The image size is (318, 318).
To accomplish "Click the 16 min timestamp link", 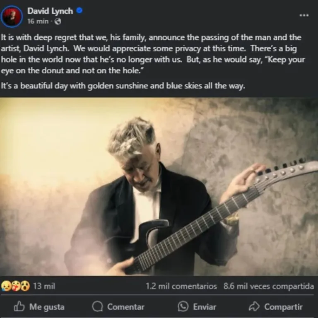I will pyautogui.click(x=38, y=21).
